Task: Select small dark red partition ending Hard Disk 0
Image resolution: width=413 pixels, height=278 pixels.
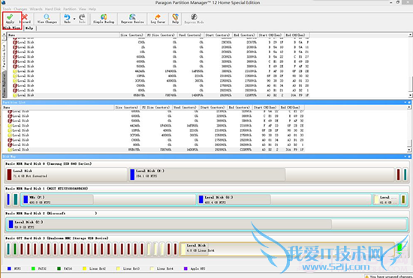Action: pos(398,175)
